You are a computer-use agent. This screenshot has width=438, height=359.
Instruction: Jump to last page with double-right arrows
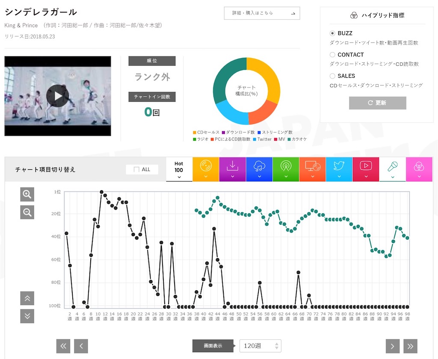click(x=410, y=346)
